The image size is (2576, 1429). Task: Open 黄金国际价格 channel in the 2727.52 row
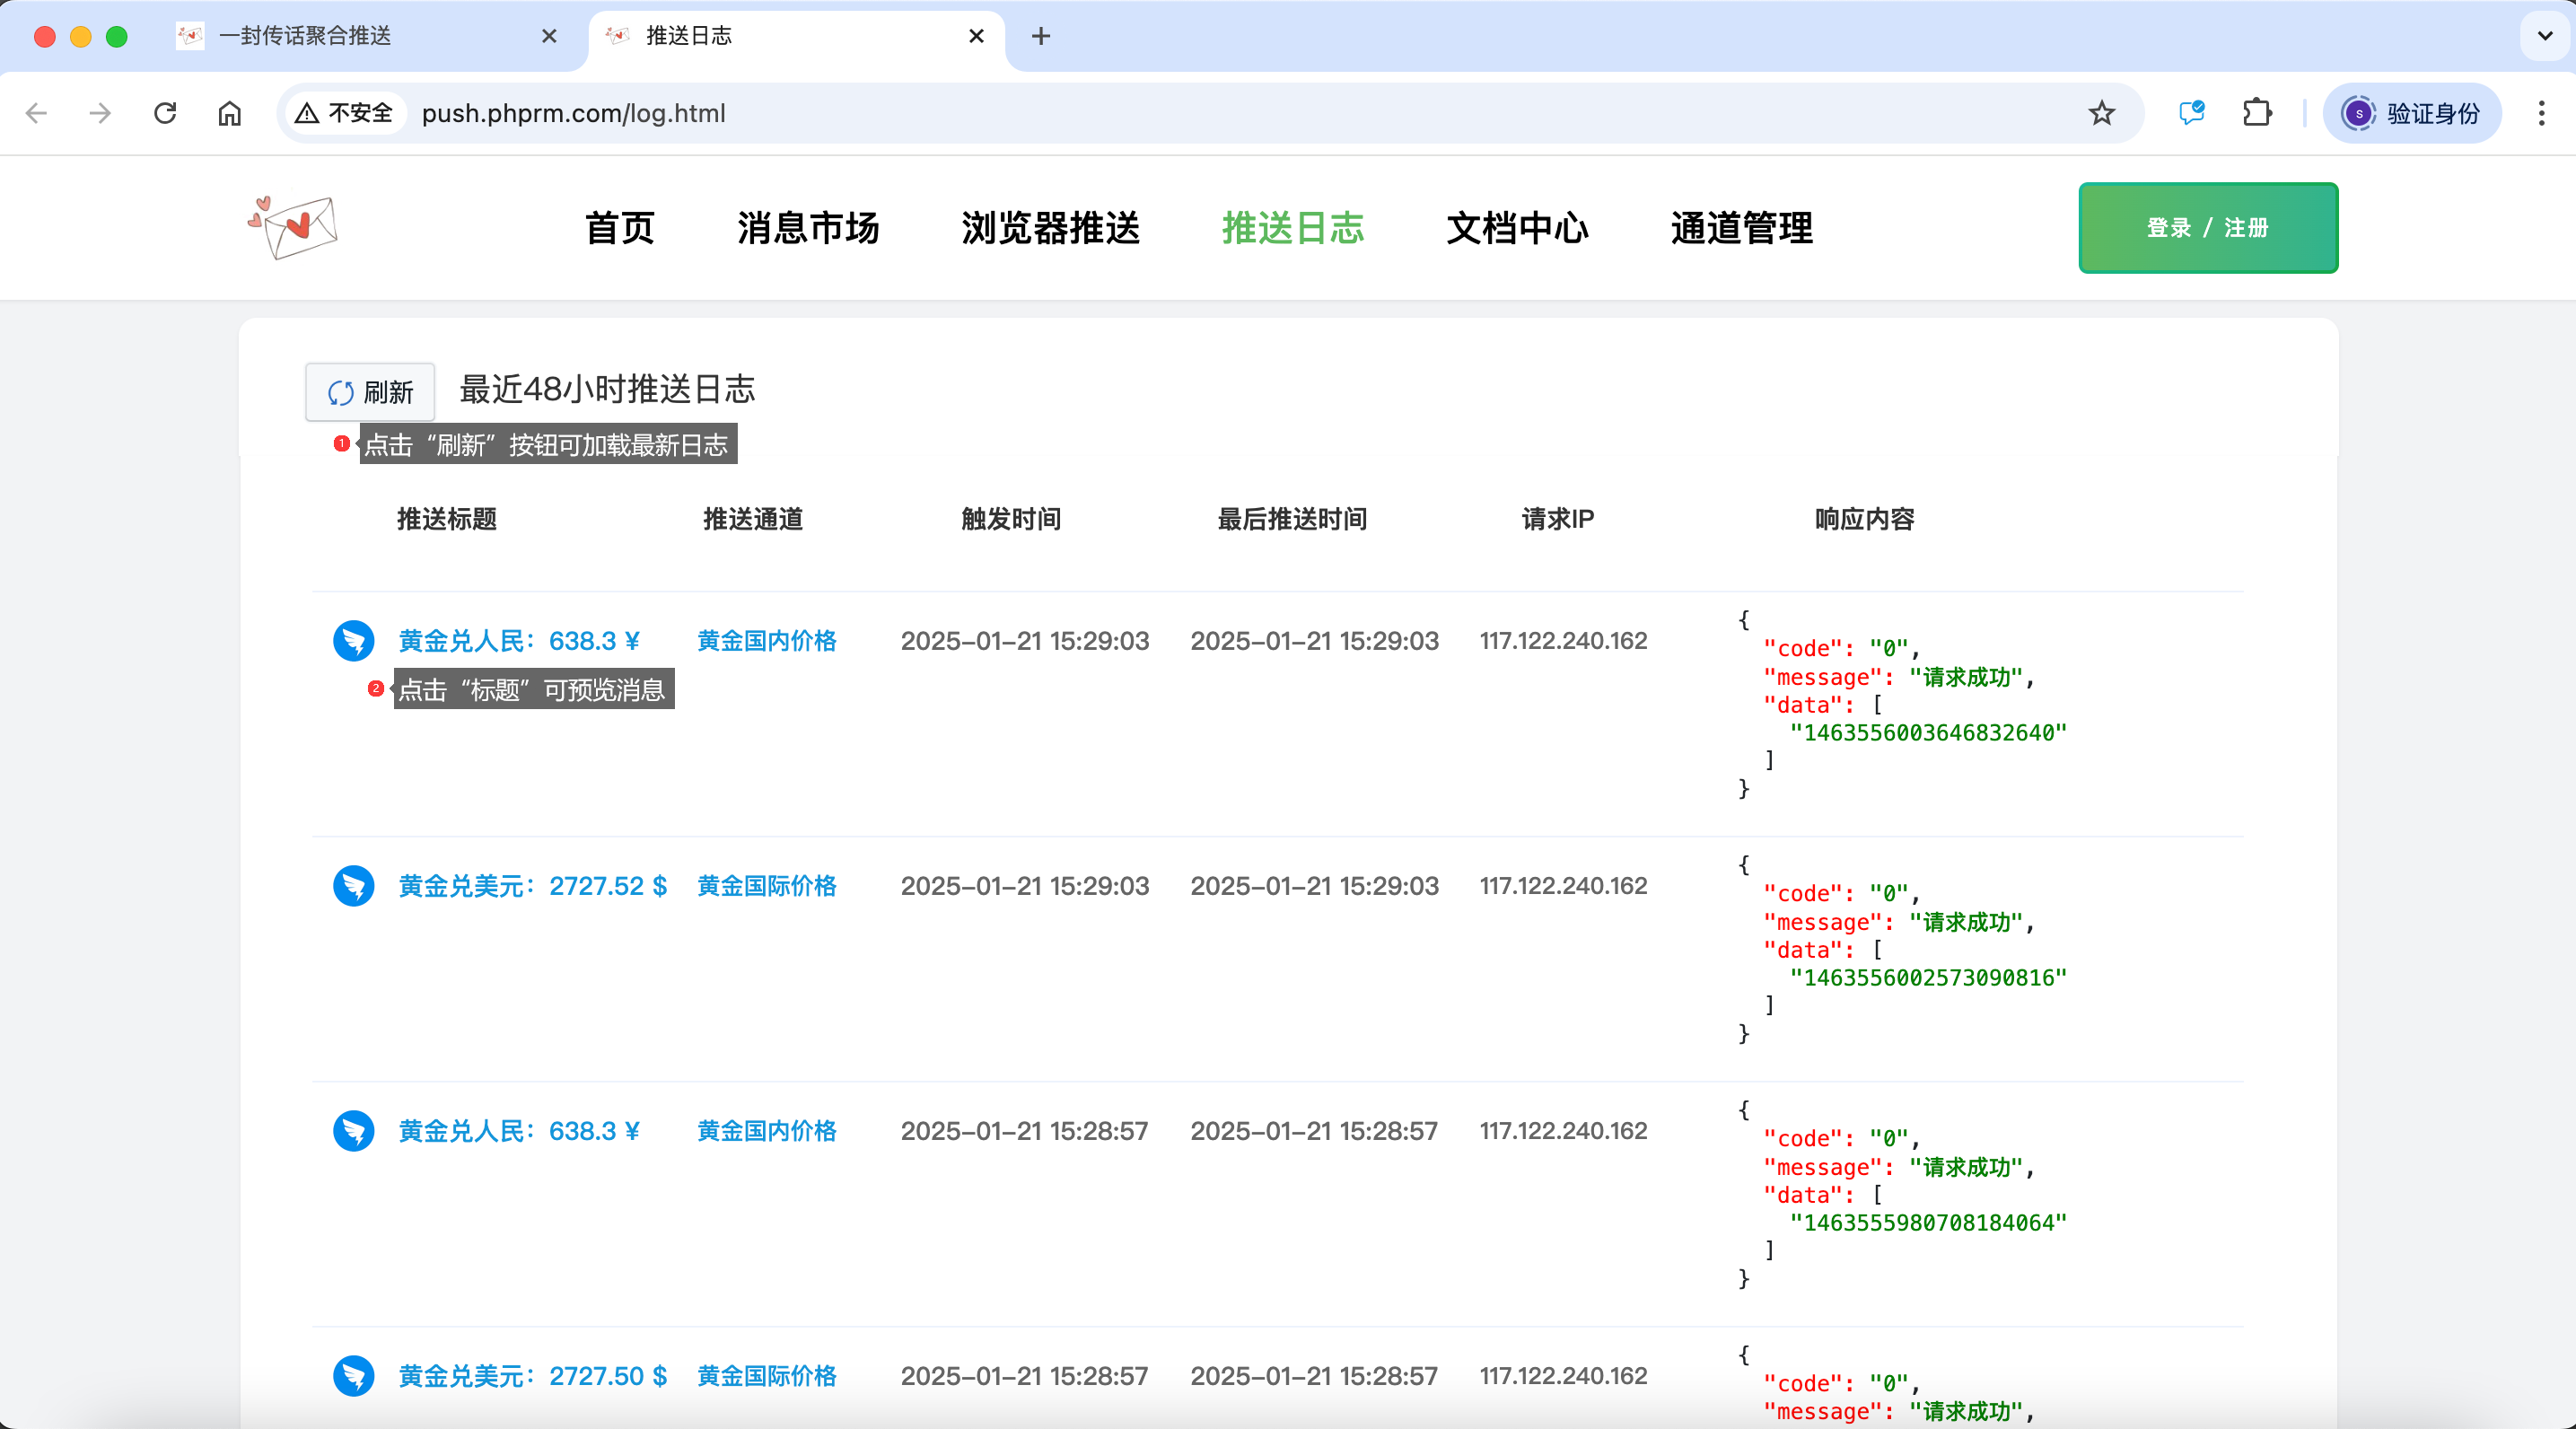coord(767,886)
